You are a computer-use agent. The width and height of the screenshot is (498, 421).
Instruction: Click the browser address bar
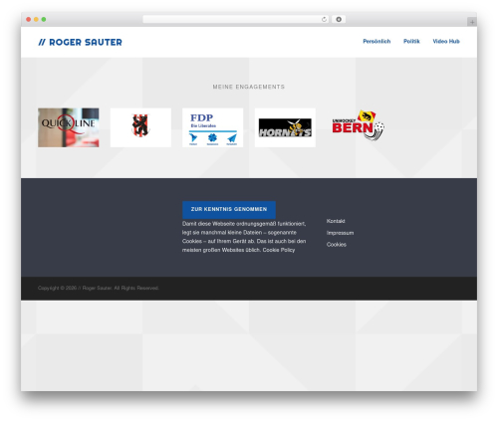[236, 19]
